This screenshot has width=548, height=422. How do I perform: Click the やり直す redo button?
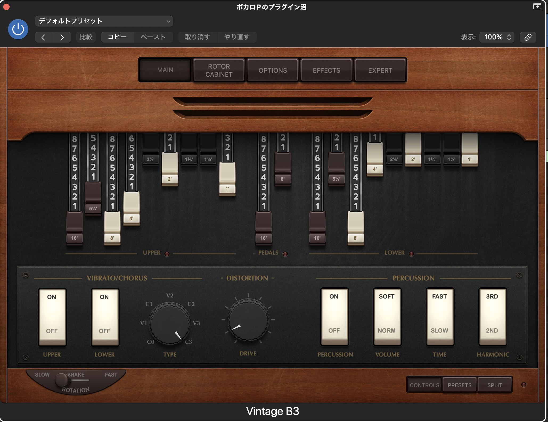(x=237, y=37)
